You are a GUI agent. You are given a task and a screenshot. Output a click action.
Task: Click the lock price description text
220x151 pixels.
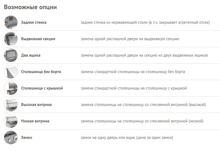(x=127, y=138)
